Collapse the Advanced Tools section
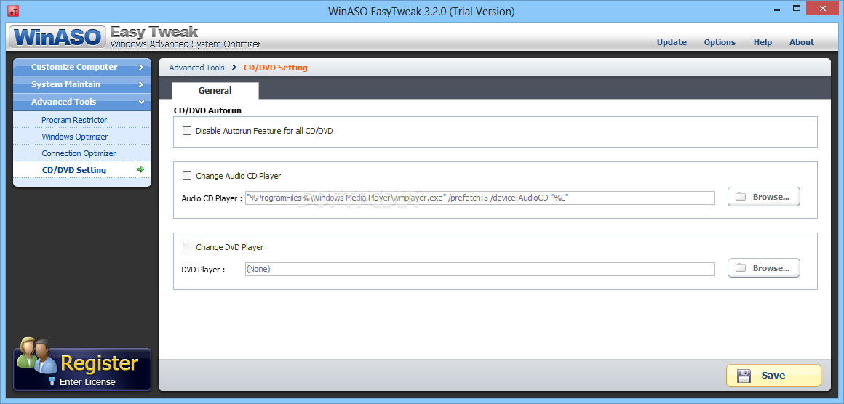Image resolution: width=844 pixels, height=404 pixels. (81, 102)
